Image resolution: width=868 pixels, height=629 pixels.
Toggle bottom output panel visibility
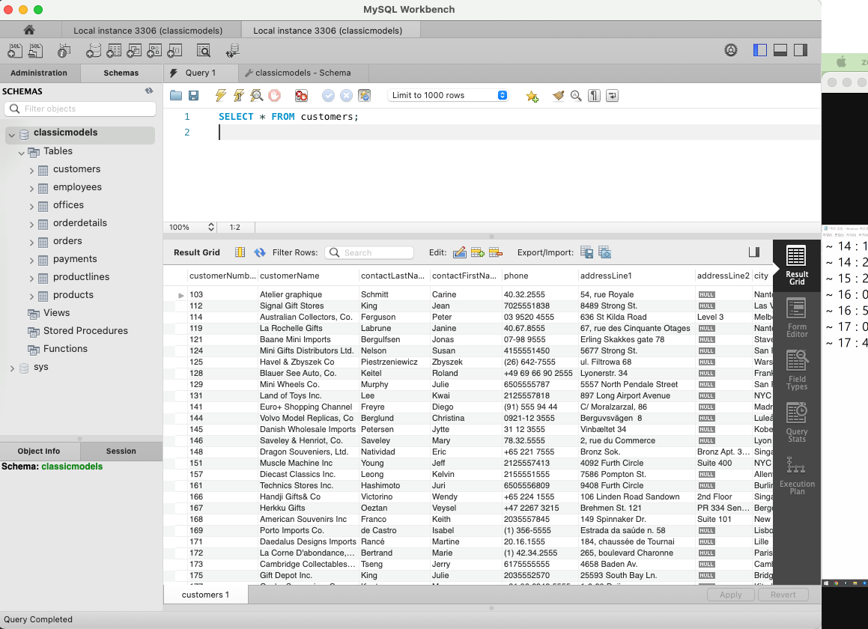(x=780, y=50)
